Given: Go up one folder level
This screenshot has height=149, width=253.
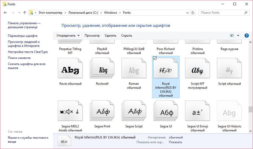Looking at the screenshot, I should tap(25, 13).
